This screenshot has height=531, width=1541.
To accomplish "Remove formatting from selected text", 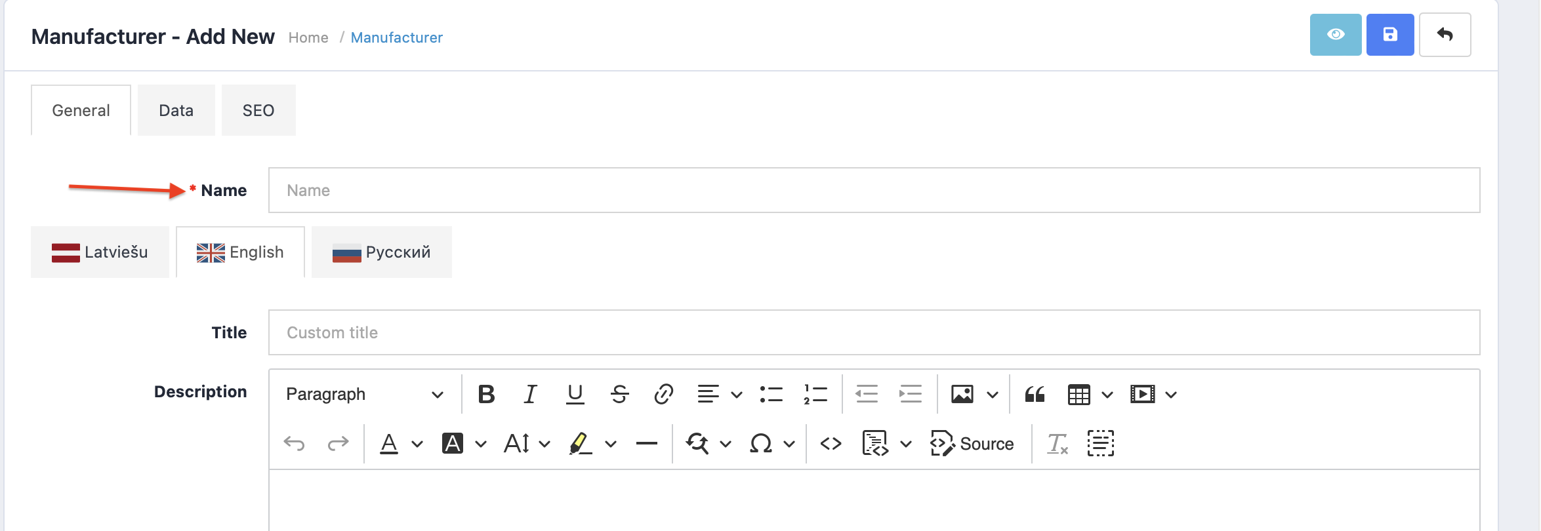I will [x=1057, y=444].
